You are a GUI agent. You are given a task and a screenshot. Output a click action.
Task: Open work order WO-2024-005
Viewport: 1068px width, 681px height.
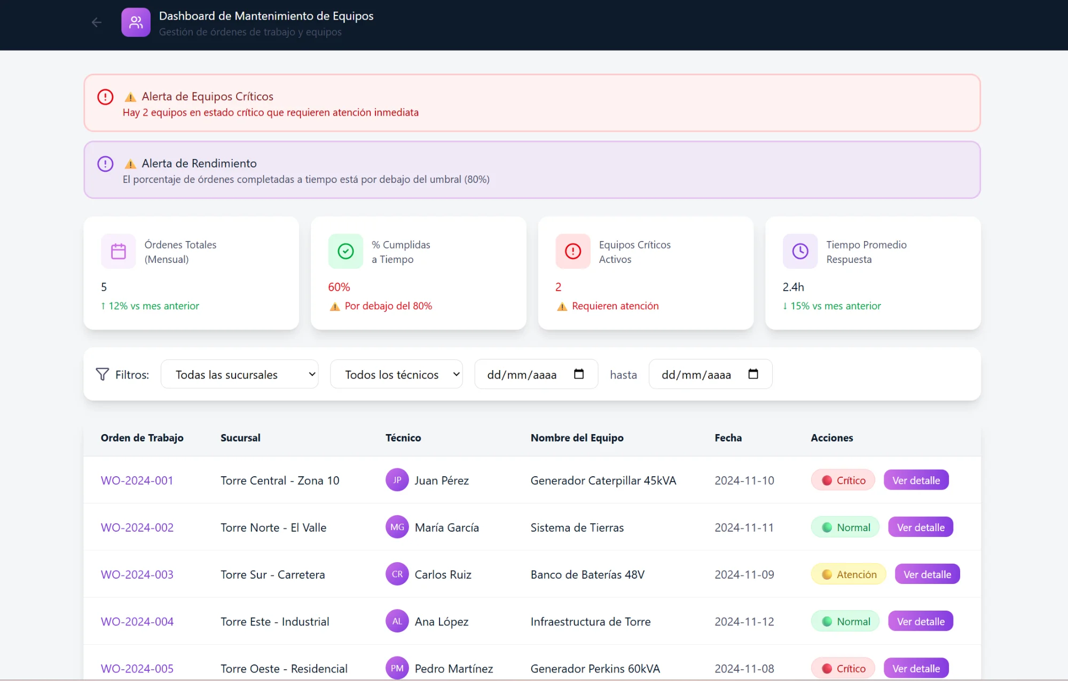click(137, 668)
